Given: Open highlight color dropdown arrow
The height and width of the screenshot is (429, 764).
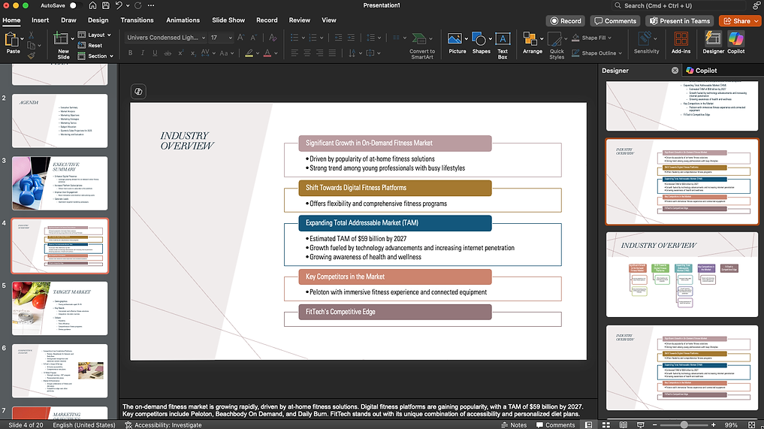Looking at the screenshot, I should [x=258, y=53].
